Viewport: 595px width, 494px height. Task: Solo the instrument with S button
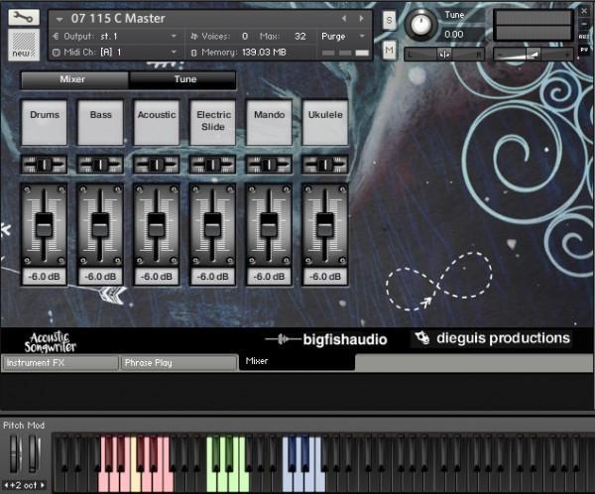pyautogui.click(x=389, y=20)
